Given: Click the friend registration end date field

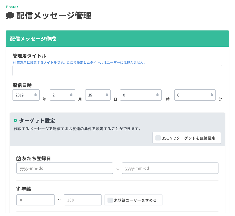Looking at the screenshot, I should click(x=170, y=168).
